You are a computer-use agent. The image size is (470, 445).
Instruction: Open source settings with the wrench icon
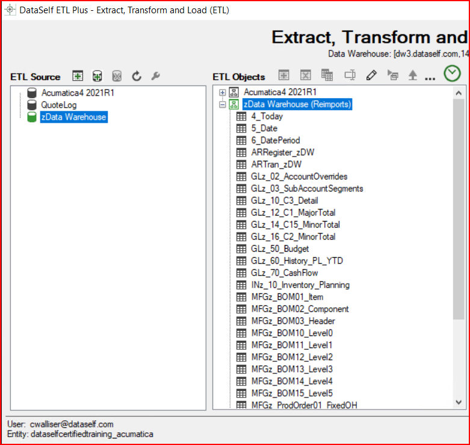pos(155,76)
